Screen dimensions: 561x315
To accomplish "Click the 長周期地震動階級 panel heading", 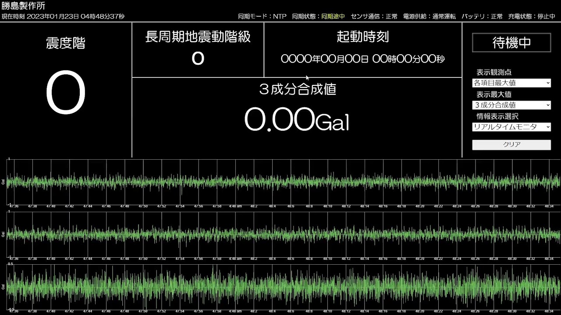I will [198, 37].
